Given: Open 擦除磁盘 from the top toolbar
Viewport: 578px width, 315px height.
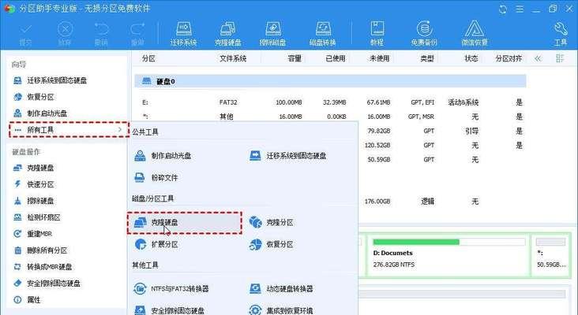Looking at the screenshot, I should pyautogui.click(x=272, y=34).
